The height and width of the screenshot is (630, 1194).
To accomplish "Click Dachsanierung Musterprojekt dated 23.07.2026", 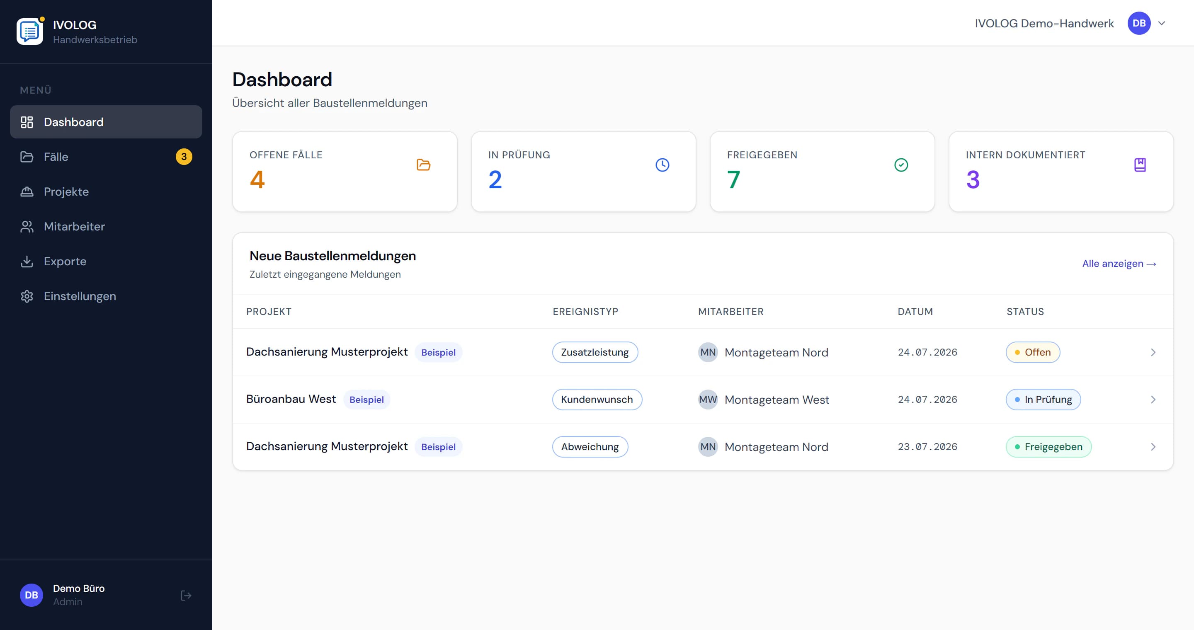I will coord(327,446).
